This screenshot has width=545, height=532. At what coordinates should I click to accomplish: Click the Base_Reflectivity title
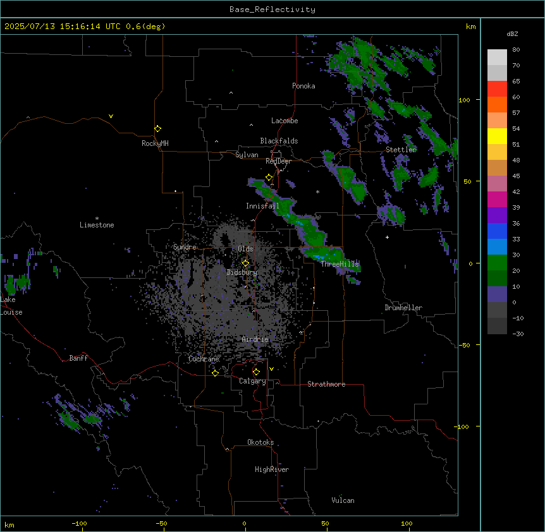coord(272,9)
